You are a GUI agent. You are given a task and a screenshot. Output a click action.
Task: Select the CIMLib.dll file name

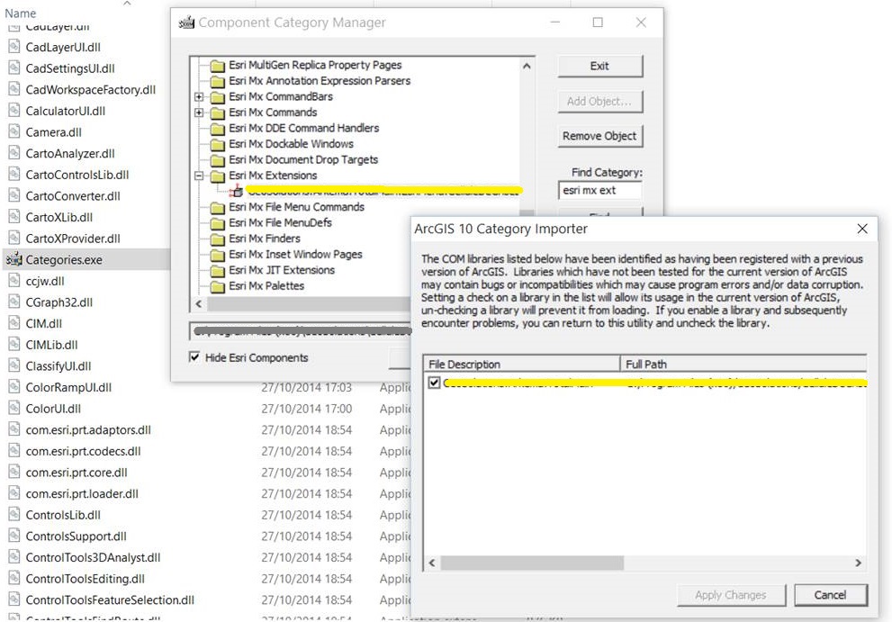(52, 345)
